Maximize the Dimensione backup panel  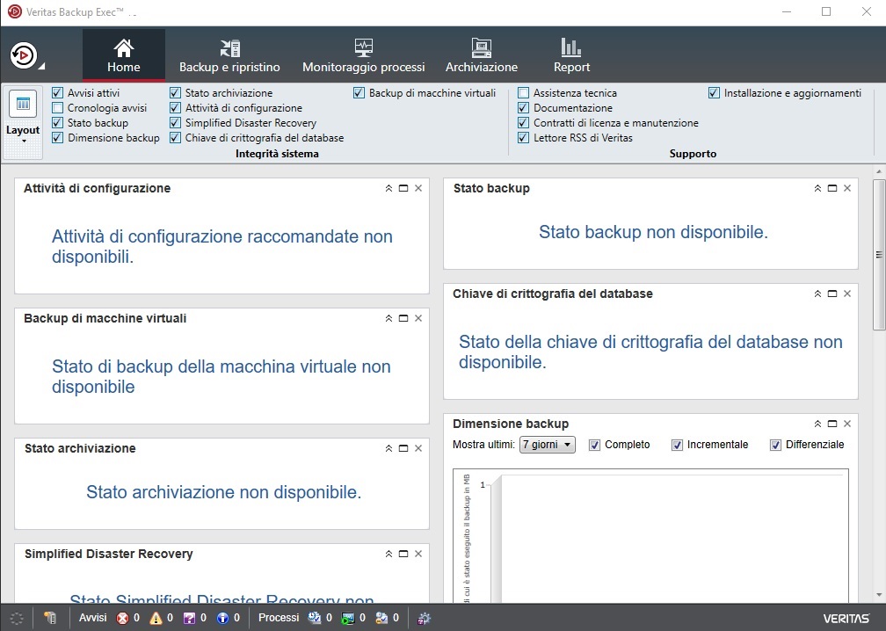point(832,424)
